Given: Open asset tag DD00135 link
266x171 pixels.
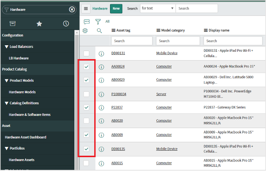Looking at the screenshot, I should click(118, 149).
